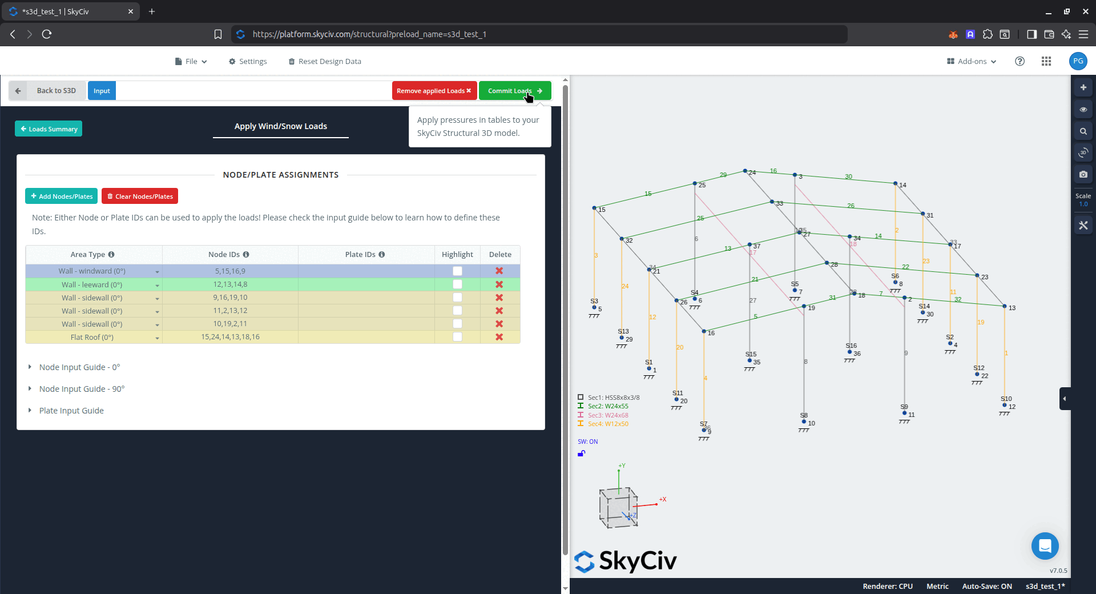
Task: Expand Node Input Guide - 0° section
Action: 79,367
